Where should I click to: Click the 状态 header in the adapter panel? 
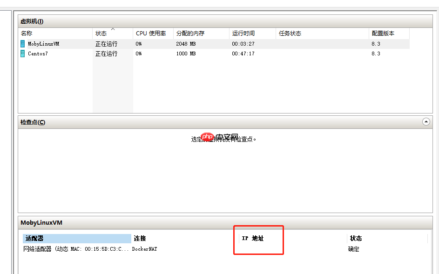pyautogui.click(x=355, y=238)
